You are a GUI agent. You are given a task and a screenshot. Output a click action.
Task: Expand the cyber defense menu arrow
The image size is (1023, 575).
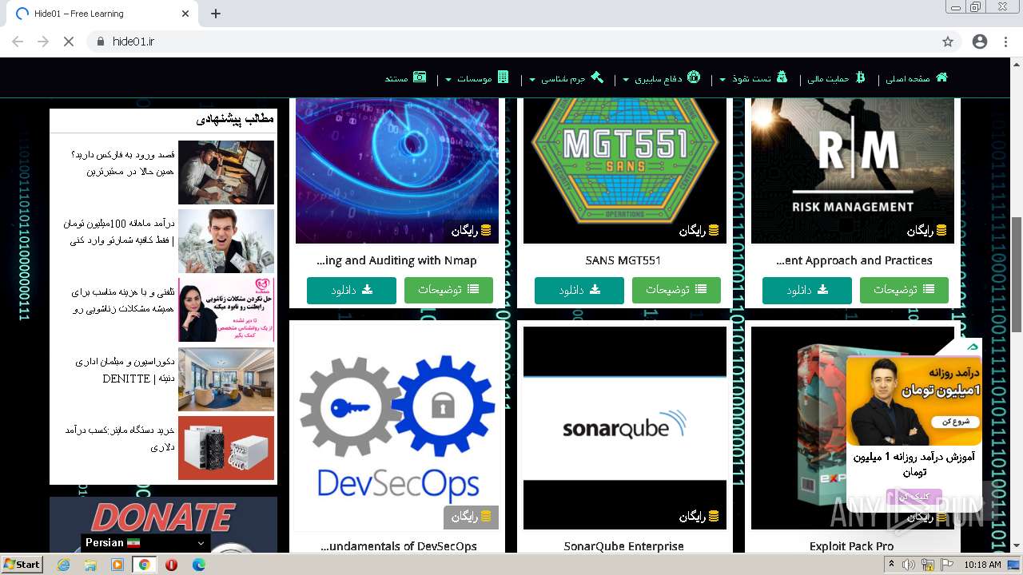coord(626,79)
